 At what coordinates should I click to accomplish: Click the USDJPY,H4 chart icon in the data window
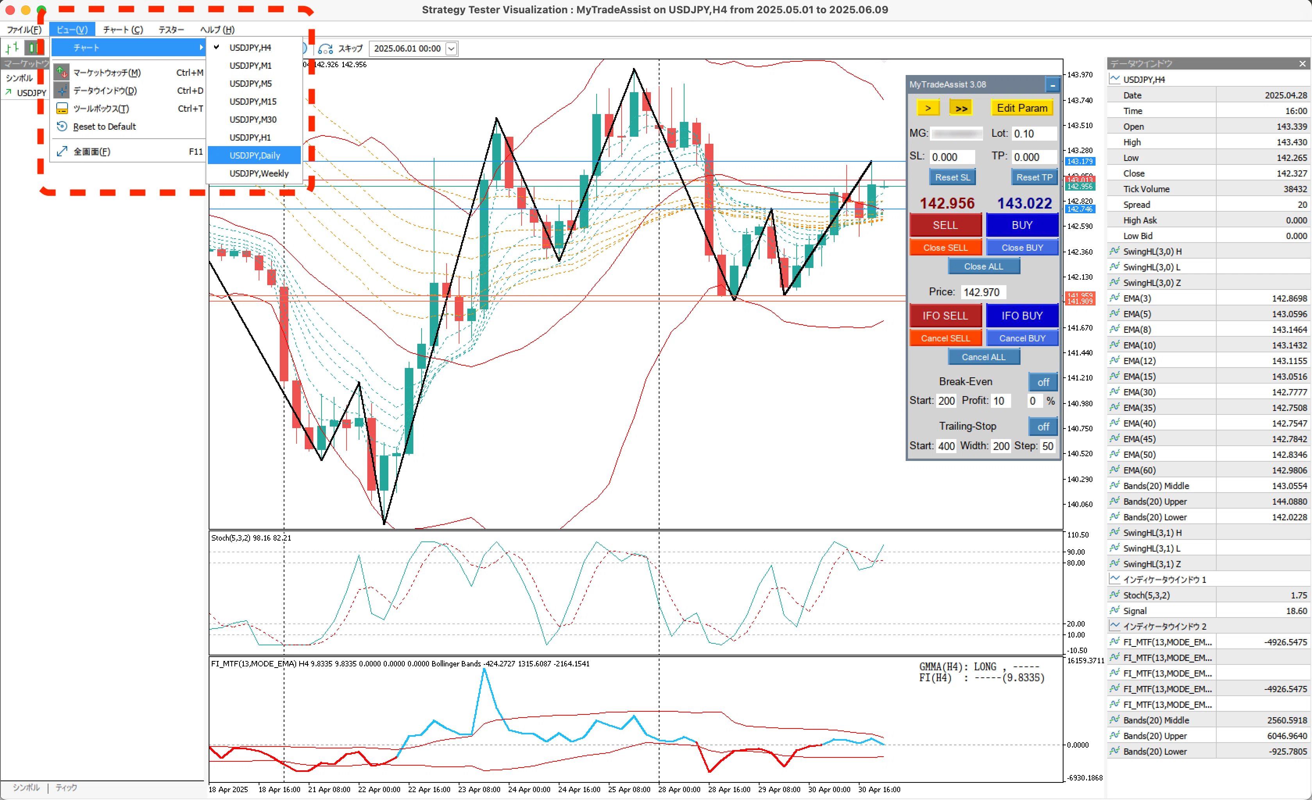[1114, 79]
